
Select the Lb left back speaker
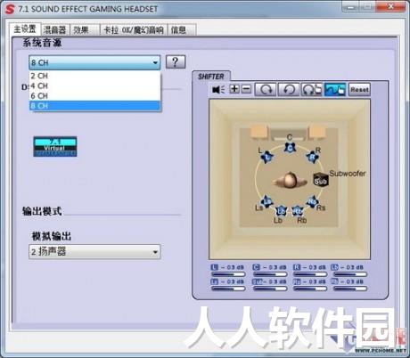(x=281, y=211)
